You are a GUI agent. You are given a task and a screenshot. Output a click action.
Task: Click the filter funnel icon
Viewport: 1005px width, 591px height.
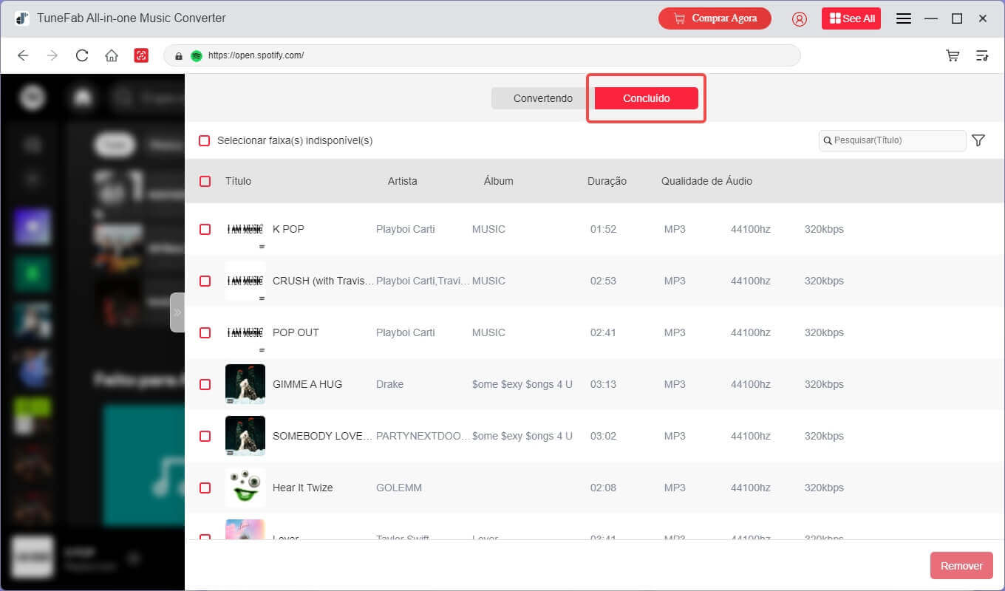coord(978,140)
